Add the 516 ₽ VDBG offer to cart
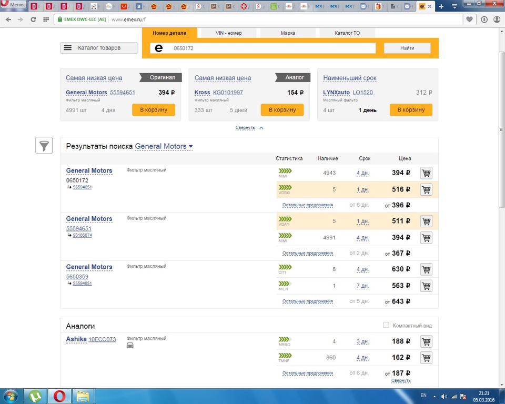The image size is (505, 404). click(426, 189)
